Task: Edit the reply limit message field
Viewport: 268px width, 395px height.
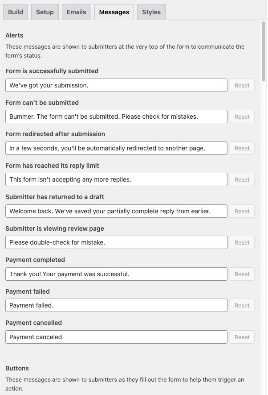Action: pos(116,179)
